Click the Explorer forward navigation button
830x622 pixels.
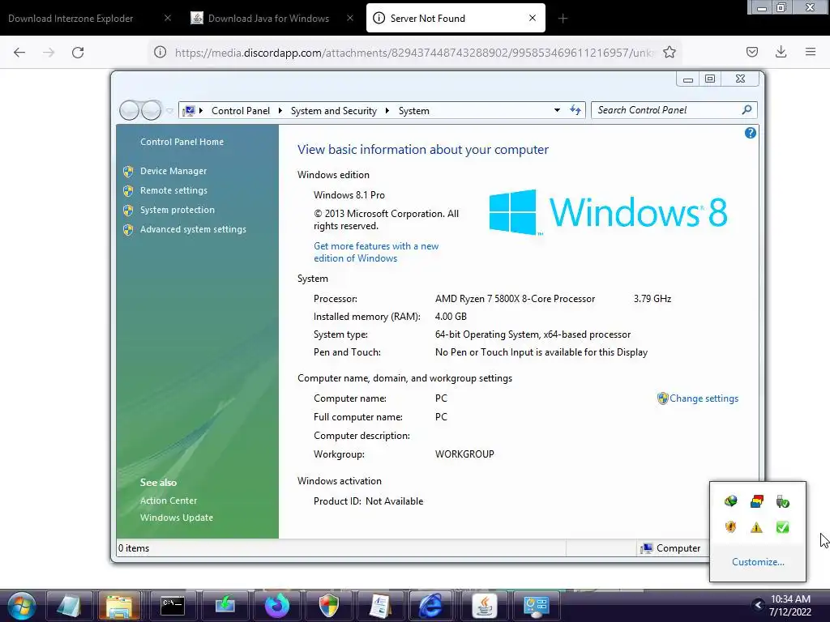click(152, 110)
